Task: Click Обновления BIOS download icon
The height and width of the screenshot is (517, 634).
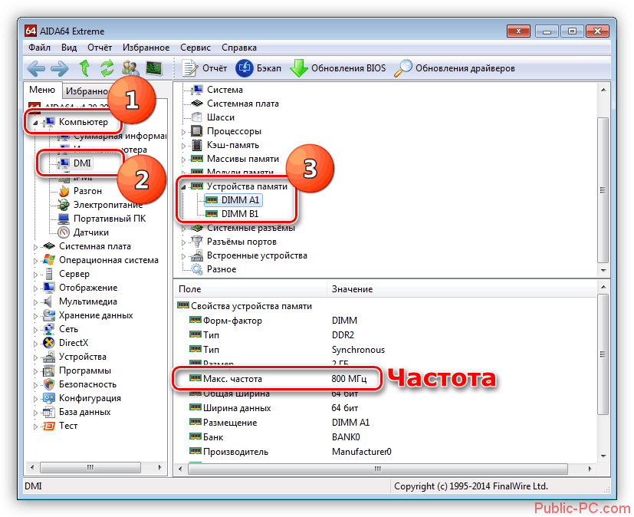Action: click(x=339, y=68)
